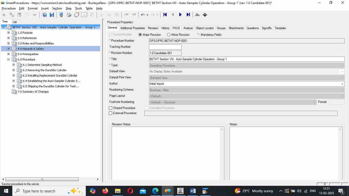The height and width of the screenshot is (196, 349).
Task: Expand the 5.0 Prerequisites node
Action: coord(8,54)
